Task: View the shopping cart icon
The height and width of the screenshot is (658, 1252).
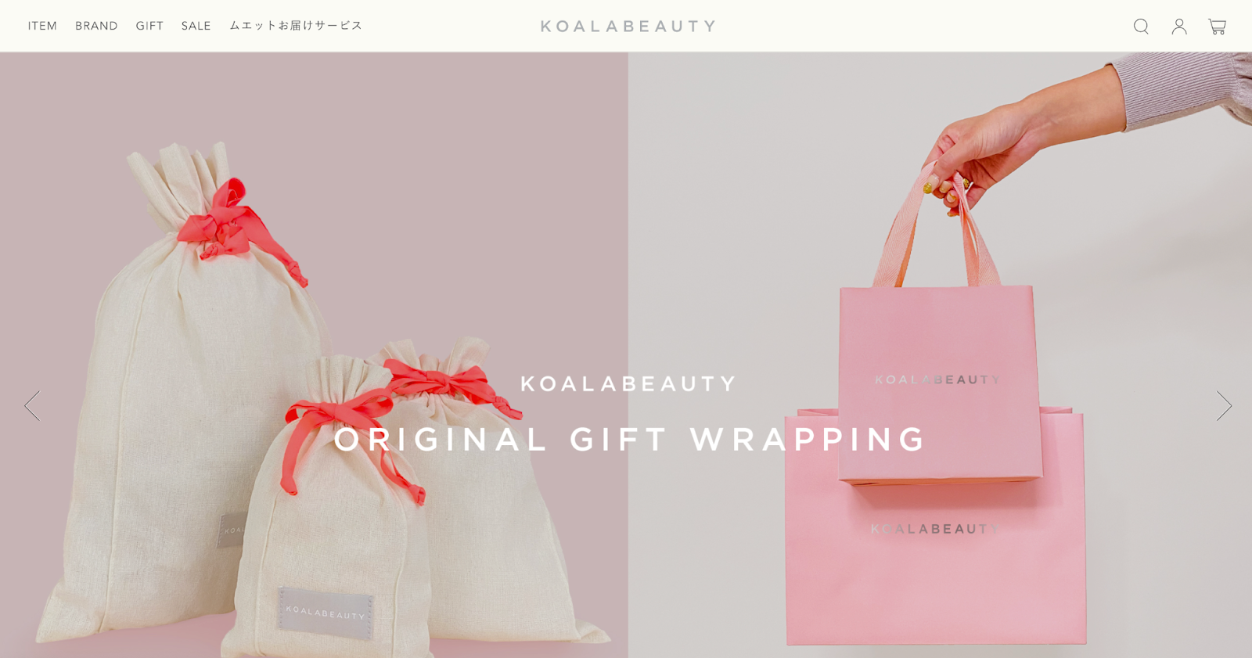Action: pos(1217,27)
